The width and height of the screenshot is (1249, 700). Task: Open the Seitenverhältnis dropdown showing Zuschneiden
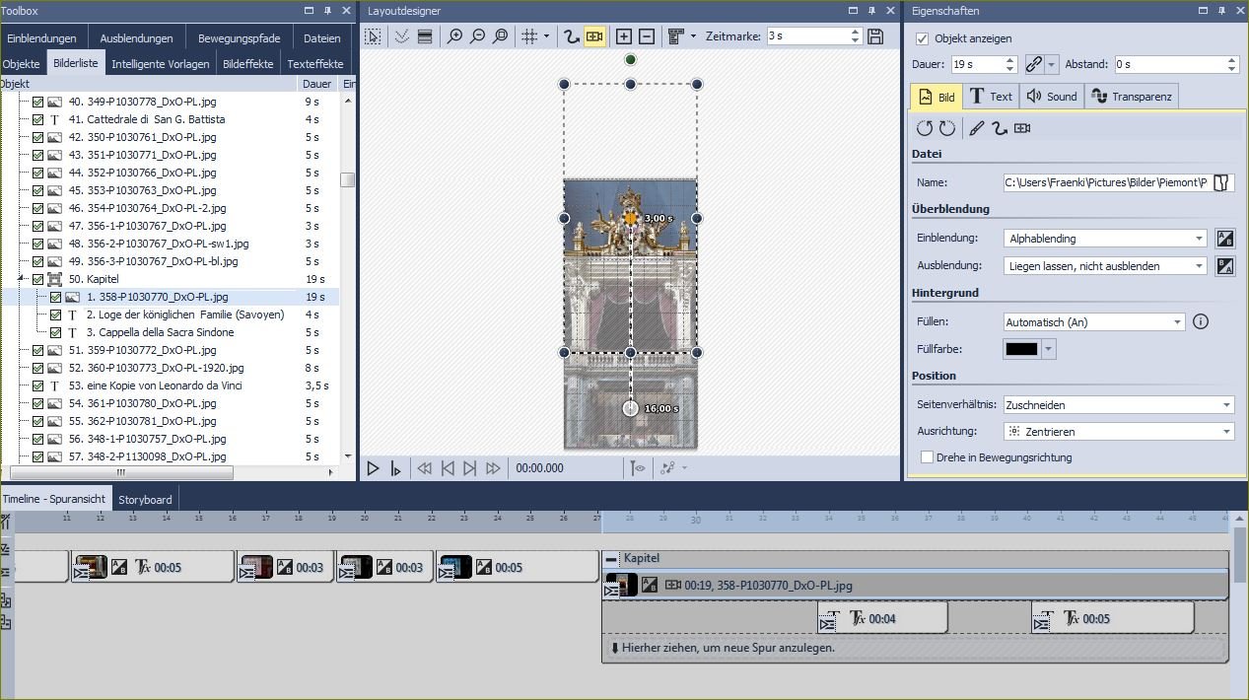[x=1118, y=405]
